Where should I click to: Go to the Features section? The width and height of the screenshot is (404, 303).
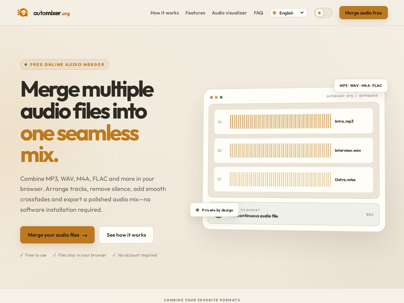(195, 13)
